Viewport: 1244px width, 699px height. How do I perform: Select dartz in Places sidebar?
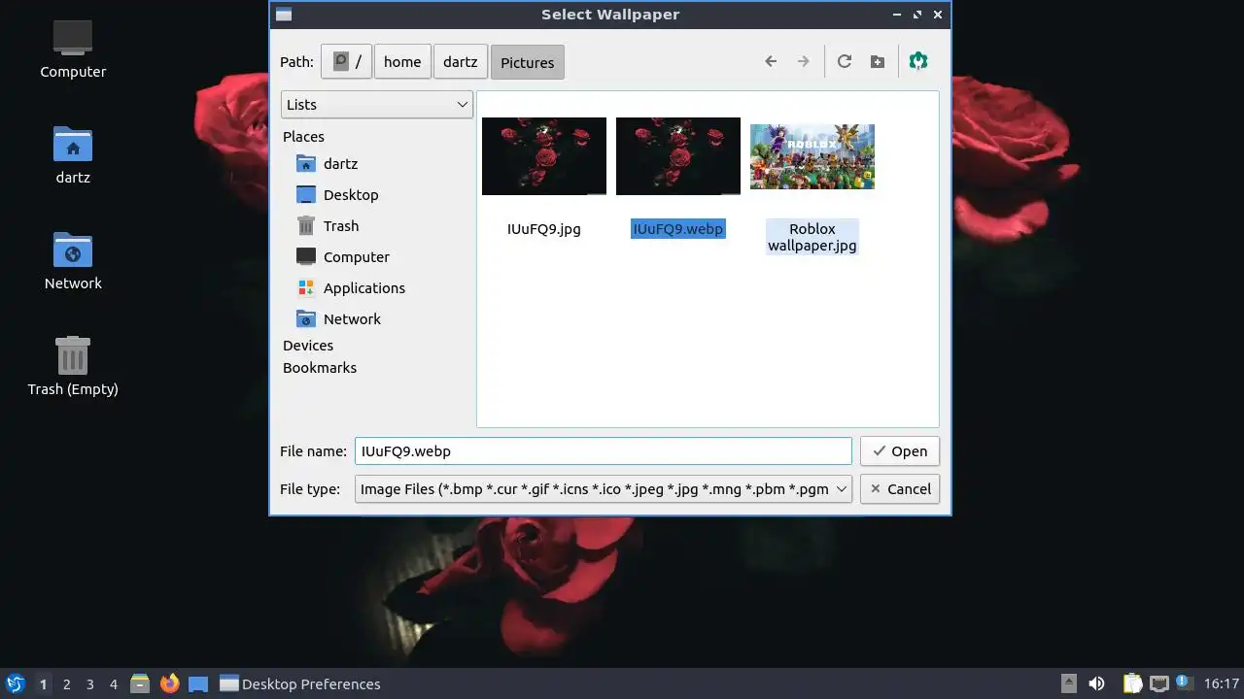pyautogui.click(x=340, y=164)
